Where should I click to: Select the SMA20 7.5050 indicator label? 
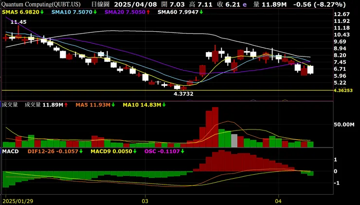[125, 12]
